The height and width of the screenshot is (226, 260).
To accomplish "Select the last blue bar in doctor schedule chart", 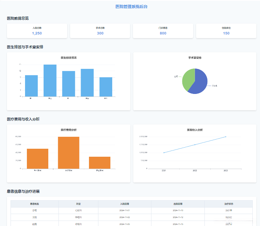I will click(x=106, y=87).
